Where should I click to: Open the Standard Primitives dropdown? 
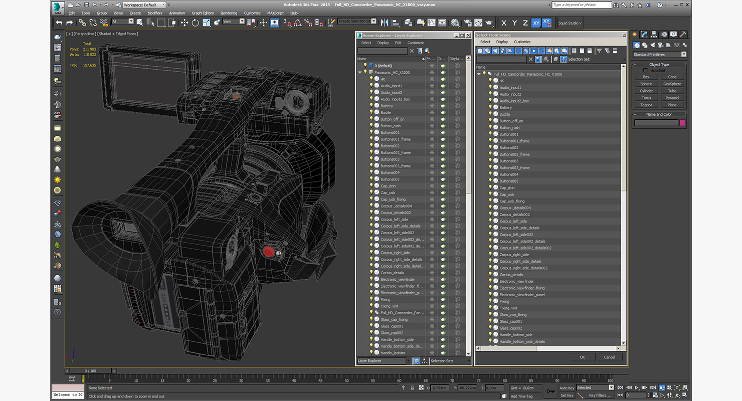tap(659, 54)
